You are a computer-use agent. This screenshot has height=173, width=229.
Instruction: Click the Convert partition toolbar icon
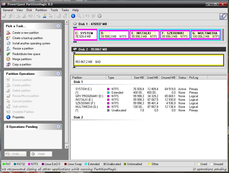pos(51,16)
